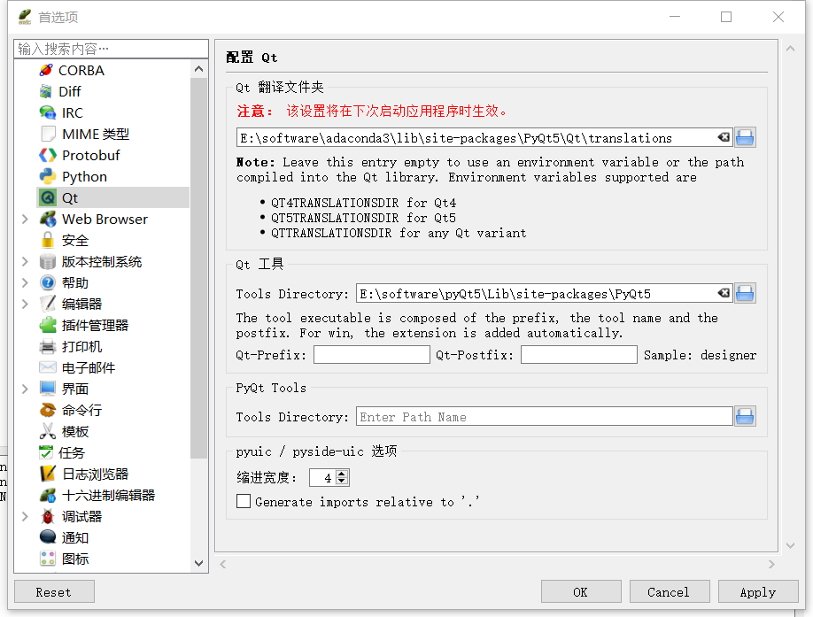Click the search input field at top left

109,48
